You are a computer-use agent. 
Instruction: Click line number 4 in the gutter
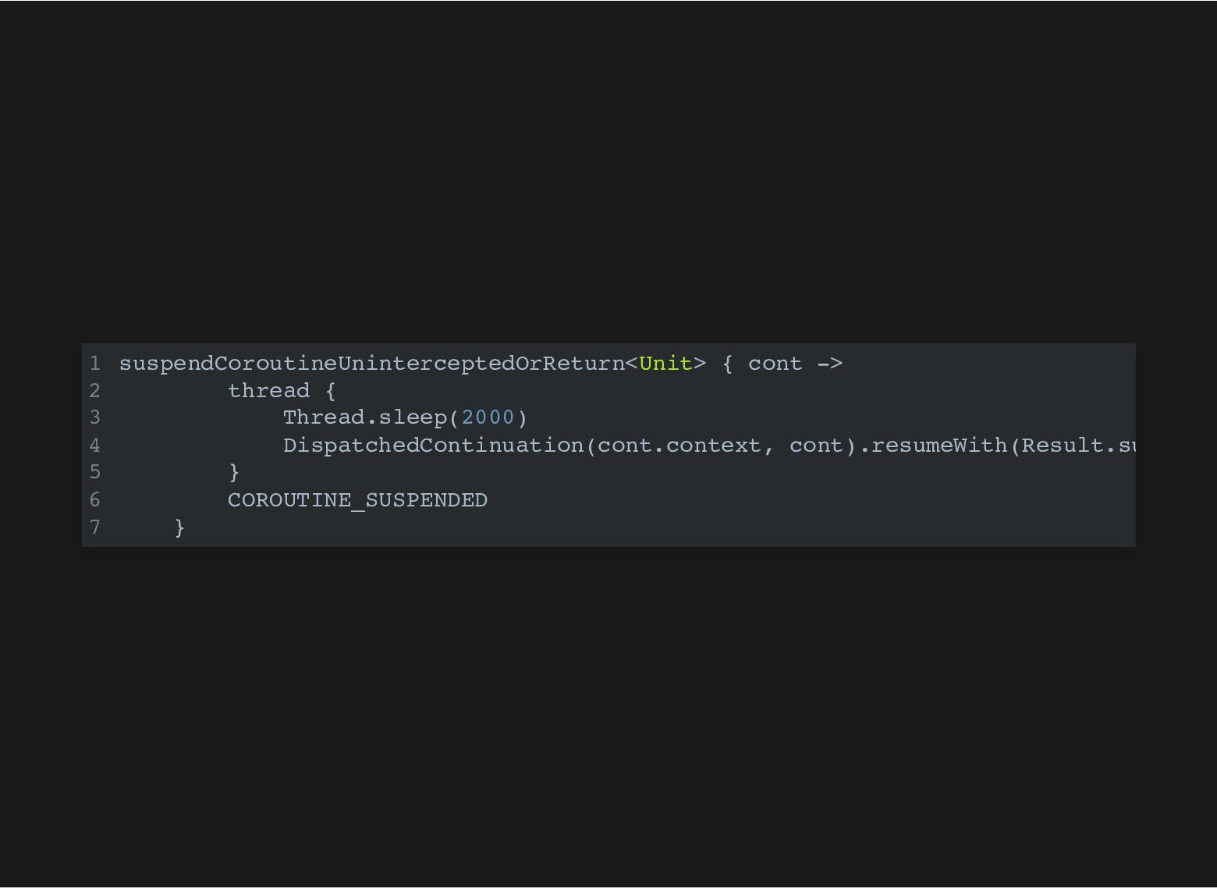94,446
